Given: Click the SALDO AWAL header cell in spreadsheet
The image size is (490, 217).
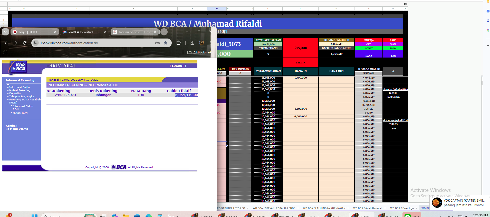Looking at the screenshot, I should pos(369,69).
